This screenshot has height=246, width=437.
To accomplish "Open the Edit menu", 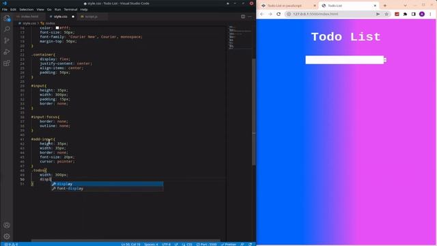I will click(13, 10).
